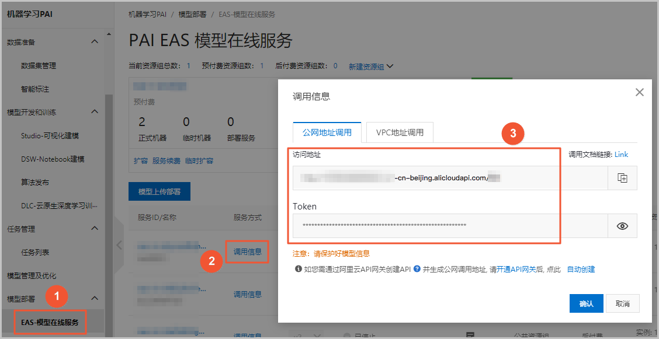
Task: Collapse the 模型部署 section
Action: pos(95,299)
